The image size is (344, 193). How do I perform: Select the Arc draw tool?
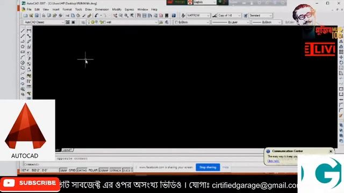click(x=23, y=57)
